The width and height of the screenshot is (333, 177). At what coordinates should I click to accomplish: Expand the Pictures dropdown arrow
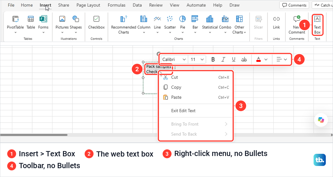click(62, 32)
